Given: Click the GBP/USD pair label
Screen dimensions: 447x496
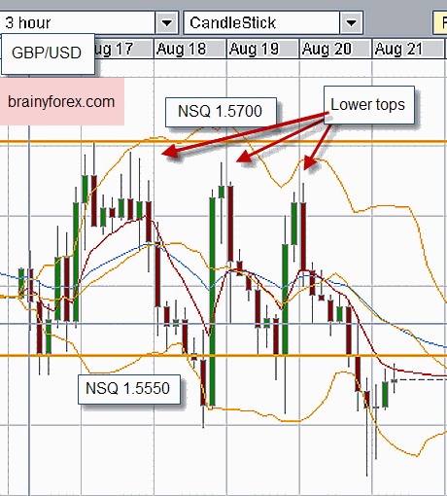Looking at the screenshot, I should click(48, 53).
